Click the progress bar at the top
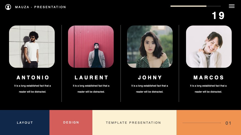 pos(196,6)
